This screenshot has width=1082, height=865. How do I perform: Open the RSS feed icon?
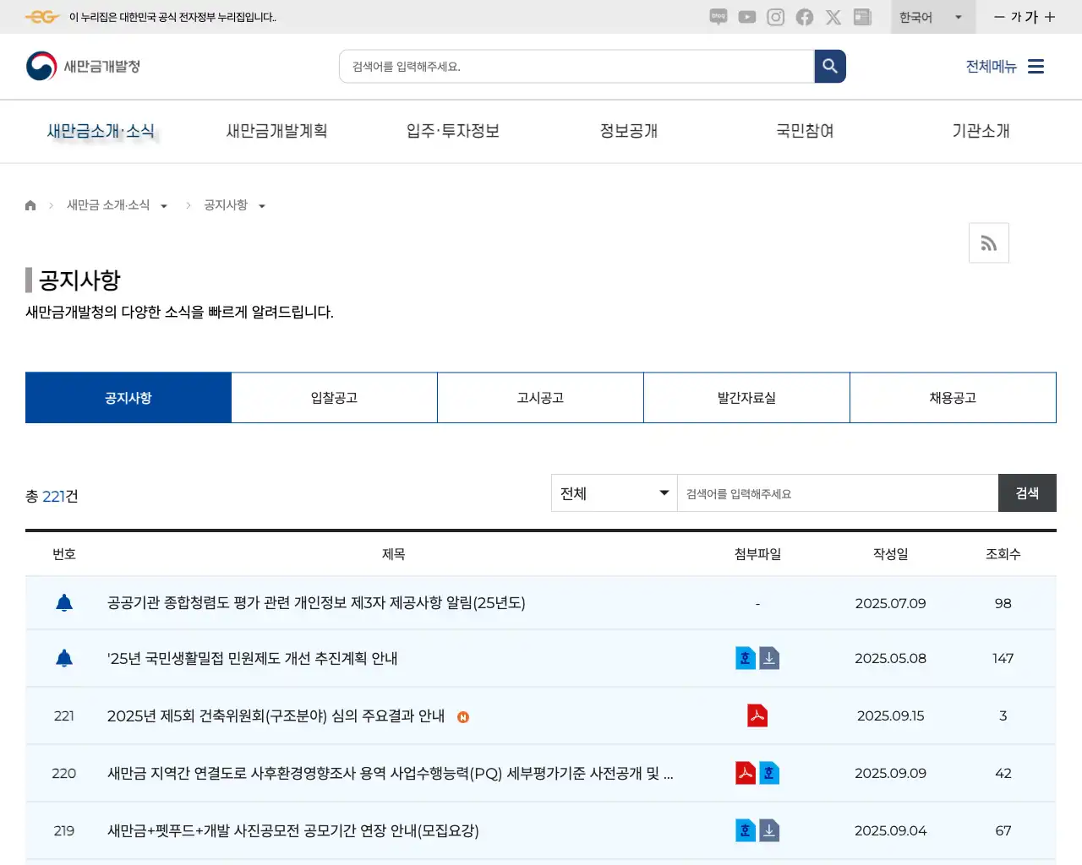tap(988, 242)
